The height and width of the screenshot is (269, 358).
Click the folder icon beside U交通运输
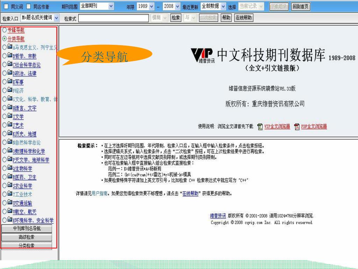click(10, 202)
